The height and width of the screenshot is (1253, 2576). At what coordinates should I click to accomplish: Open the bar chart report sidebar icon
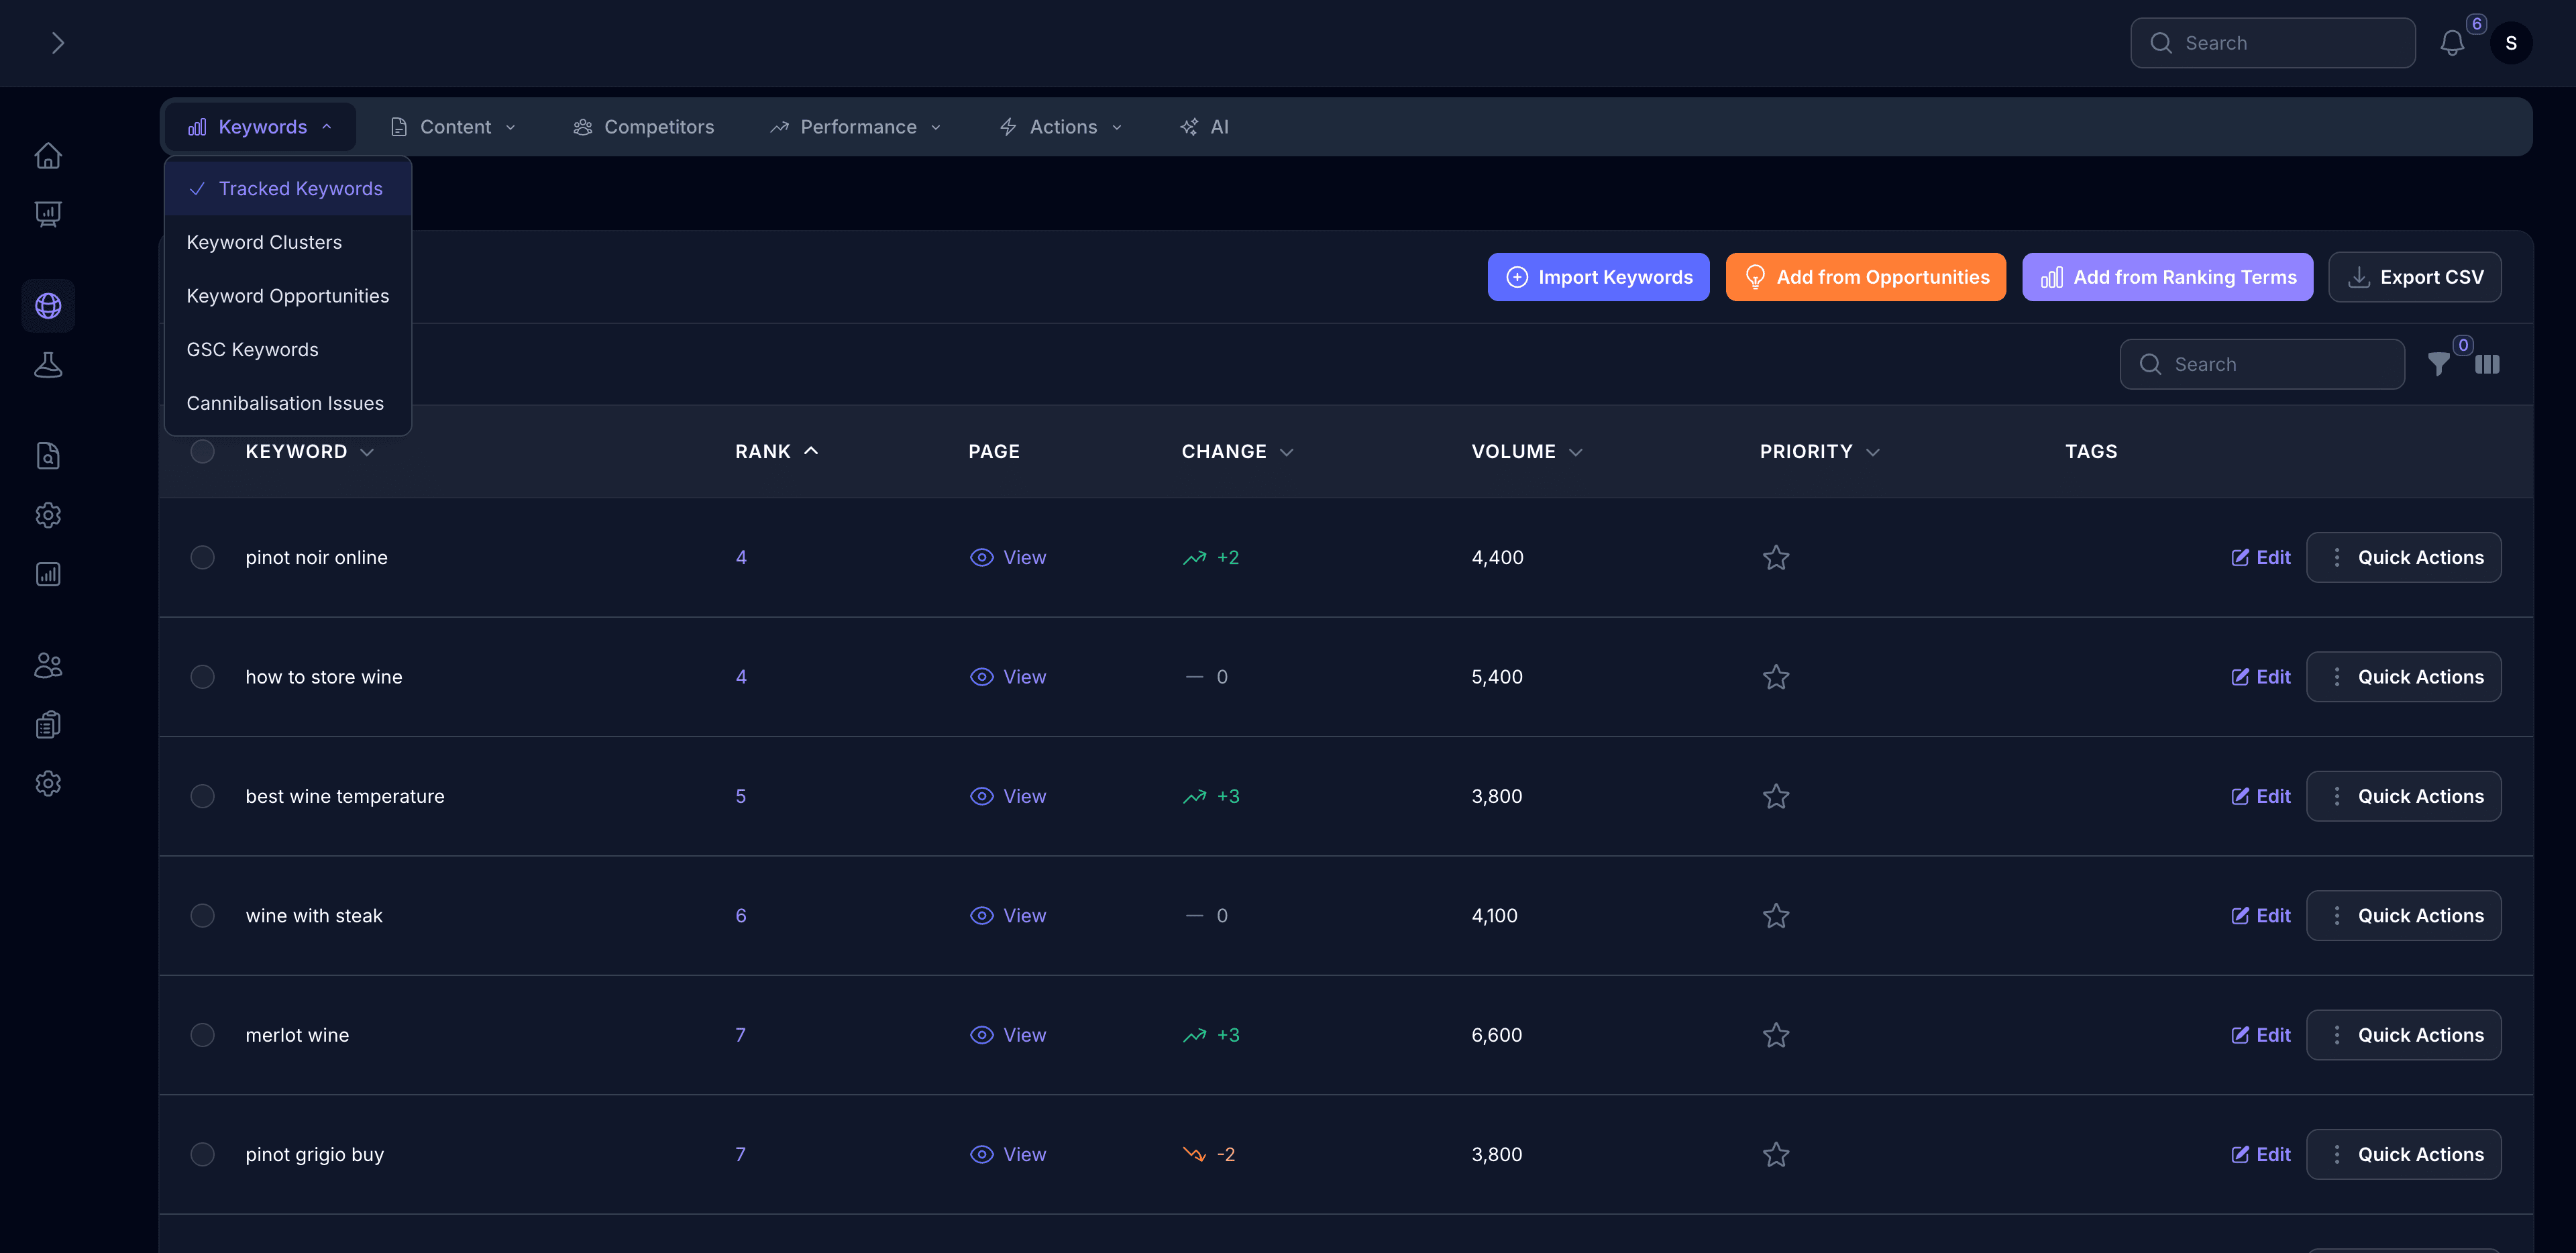tap(48, 574)
